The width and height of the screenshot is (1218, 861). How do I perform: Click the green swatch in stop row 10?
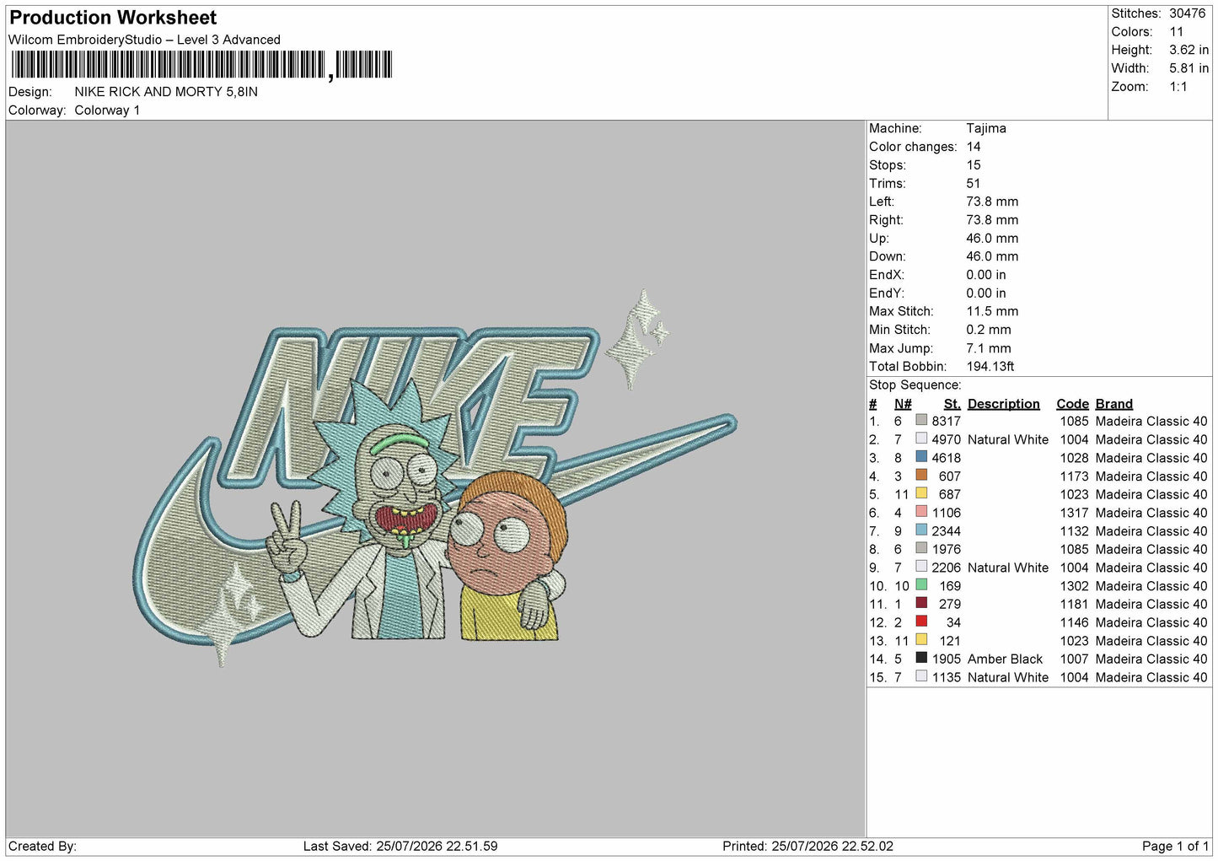pyautogui.click(x=921, y=584)
